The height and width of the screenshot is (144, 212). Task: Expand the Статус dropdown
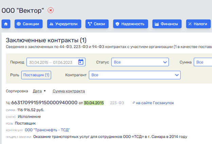(x=140, y=62)
